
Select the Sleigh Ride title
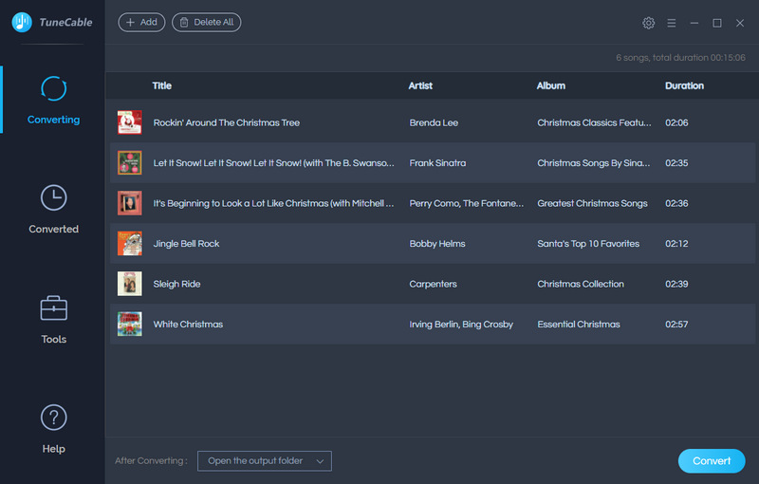point(176,284)
